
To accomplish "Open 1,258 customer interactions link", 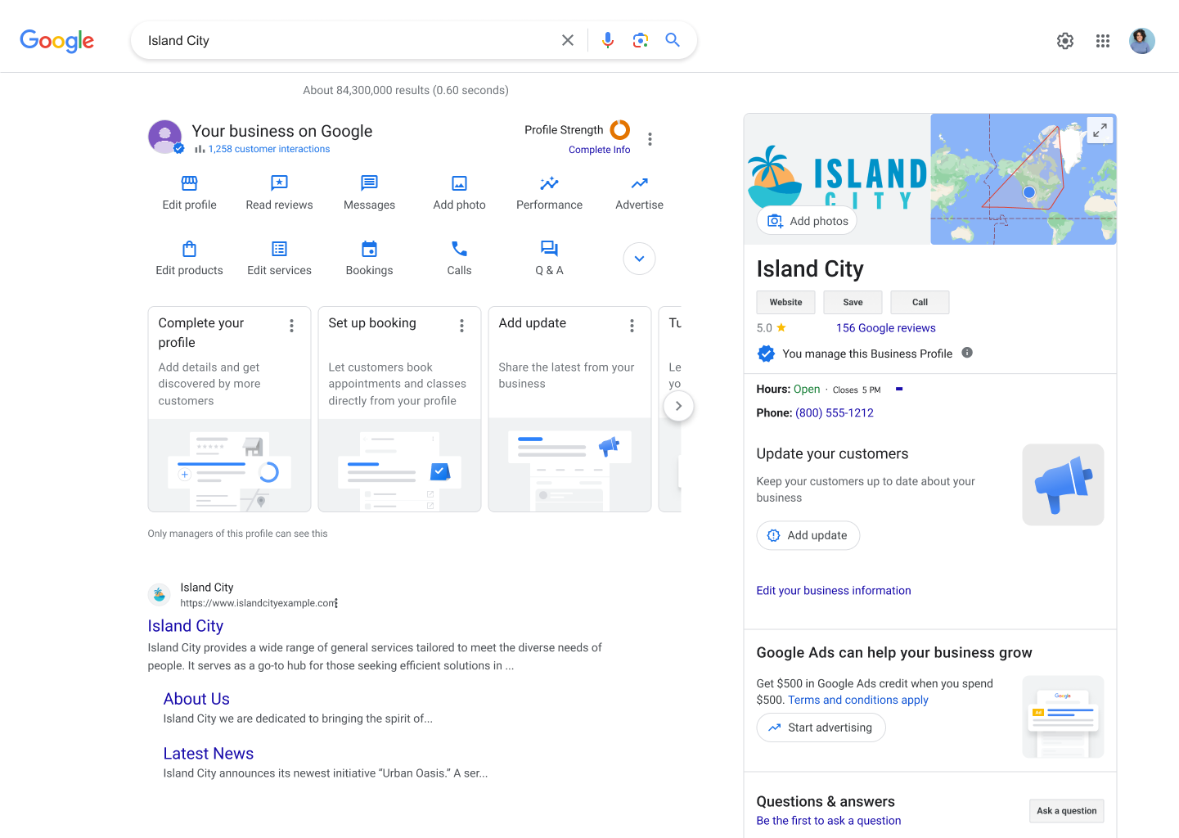I will 269,149.
